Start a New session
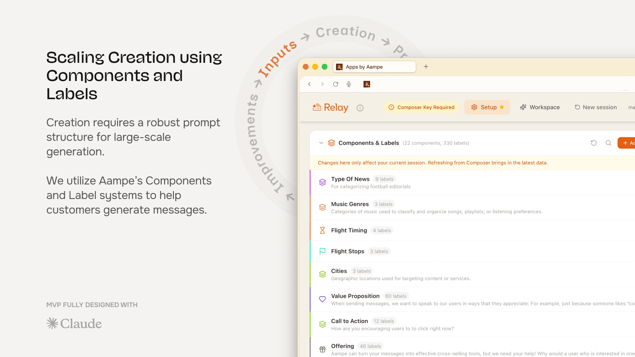This screenshot has width=635, height=357. (x=596, y=107)
